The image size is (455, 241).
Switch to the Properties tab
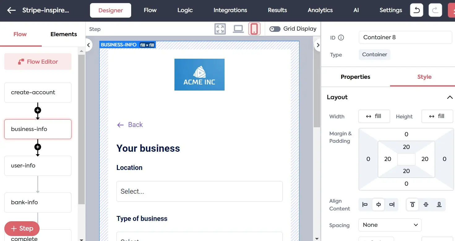[355, 77]
